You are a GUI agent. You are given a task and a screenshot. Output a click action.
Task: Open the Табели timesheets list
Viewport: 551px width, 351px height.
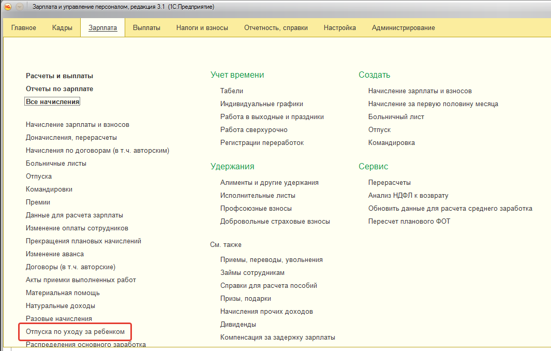(232, 91)
